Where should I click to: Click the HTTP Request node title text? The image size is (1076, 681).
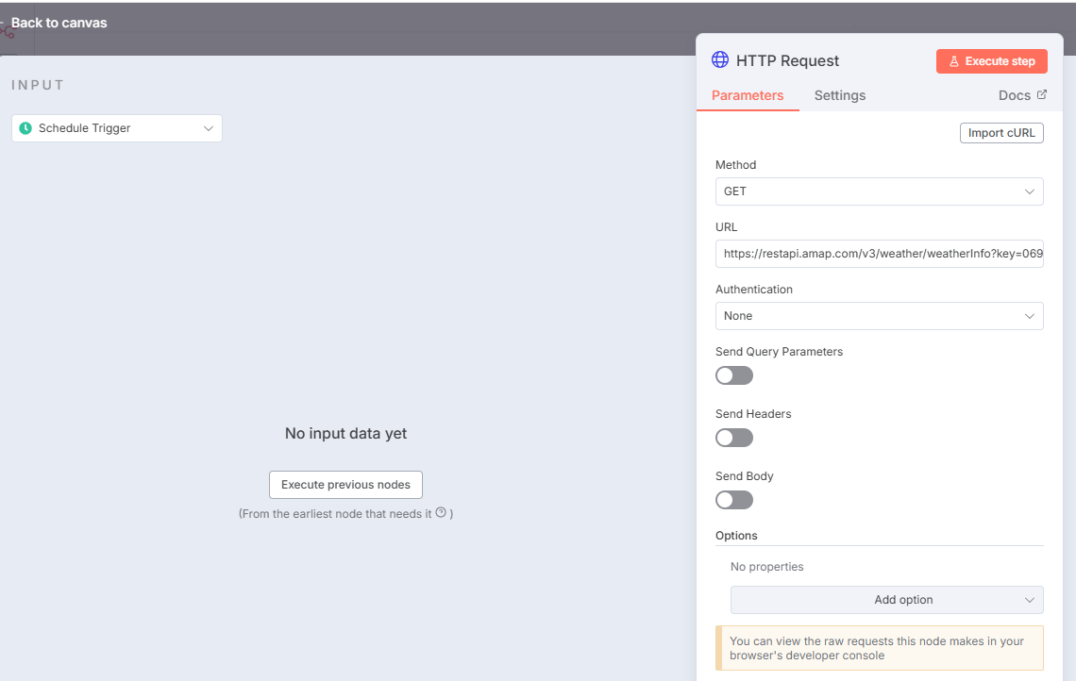point(787,61)
